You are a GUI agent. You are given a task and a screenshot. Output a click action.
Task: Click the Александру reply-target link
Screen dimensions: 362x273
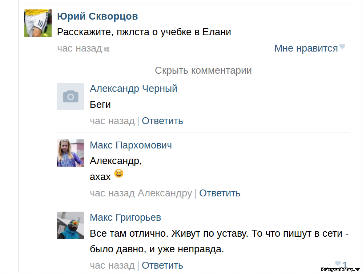pyautogui.click(x=165, y=193)
